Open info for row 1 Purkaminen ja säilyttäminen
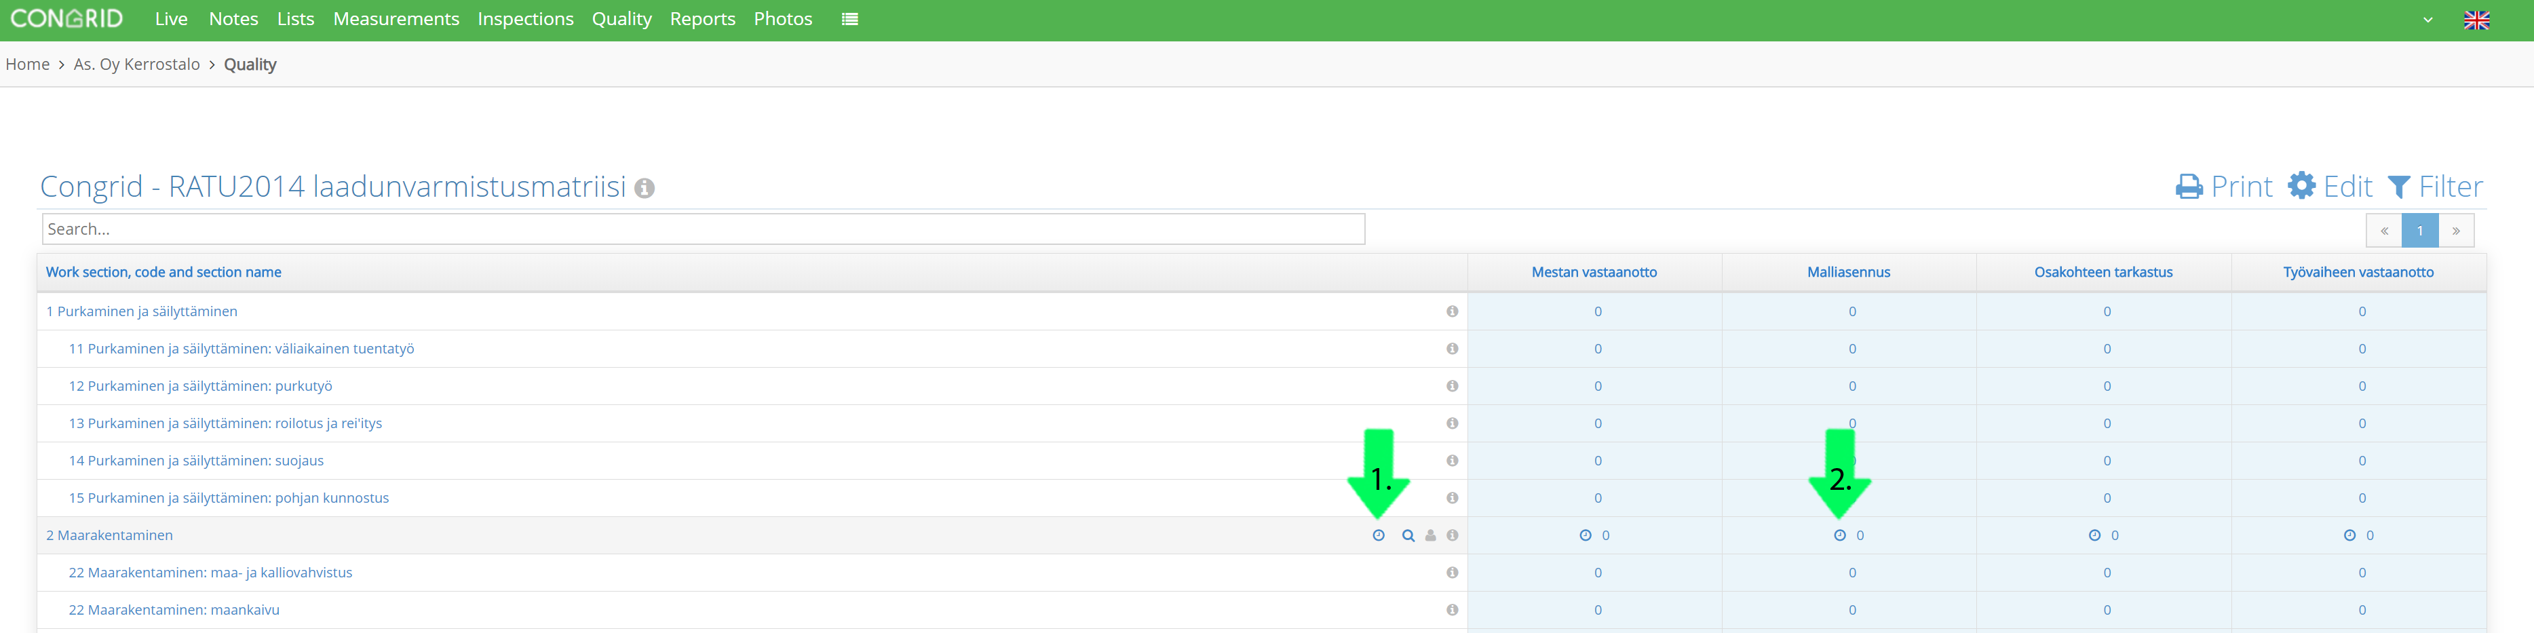This screenshot has width=2534, height=633. click(x=1452, y=311)
